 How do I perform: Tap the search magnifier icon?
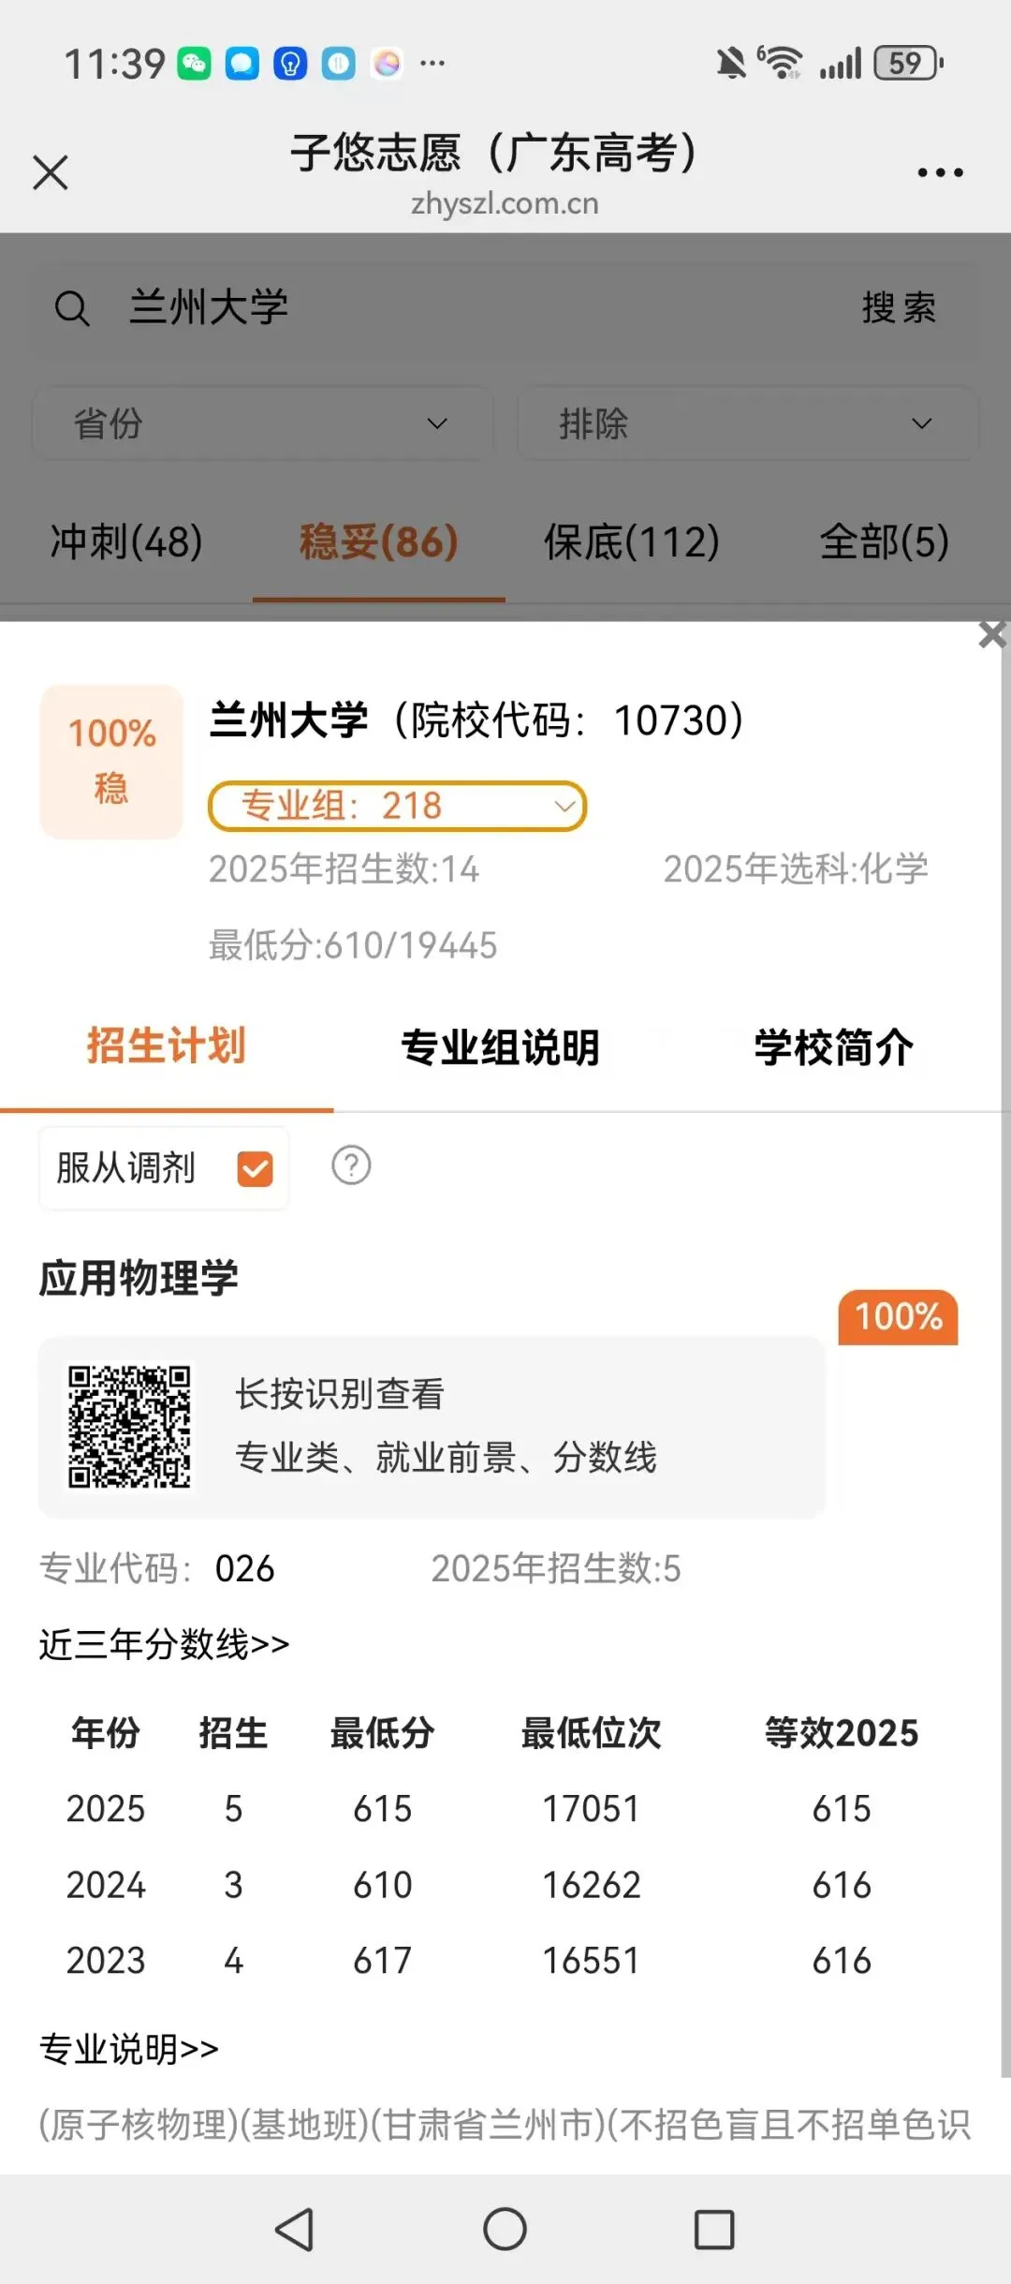coord(72,307)
